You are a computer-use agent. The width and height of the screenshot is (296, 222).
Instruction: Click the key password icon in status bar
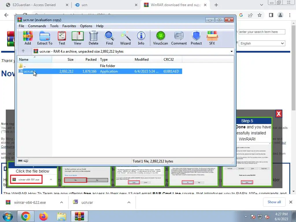26,161
